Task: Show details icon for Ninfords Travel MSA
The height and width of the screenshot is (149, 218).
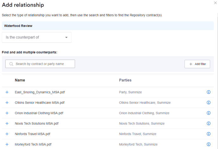Action: point(208,134)
